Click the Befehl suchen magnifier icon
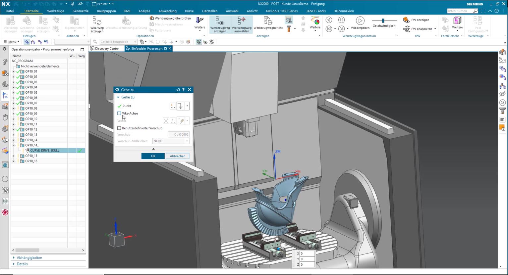This screenshot has width=508, height=275. coord(476,11)
